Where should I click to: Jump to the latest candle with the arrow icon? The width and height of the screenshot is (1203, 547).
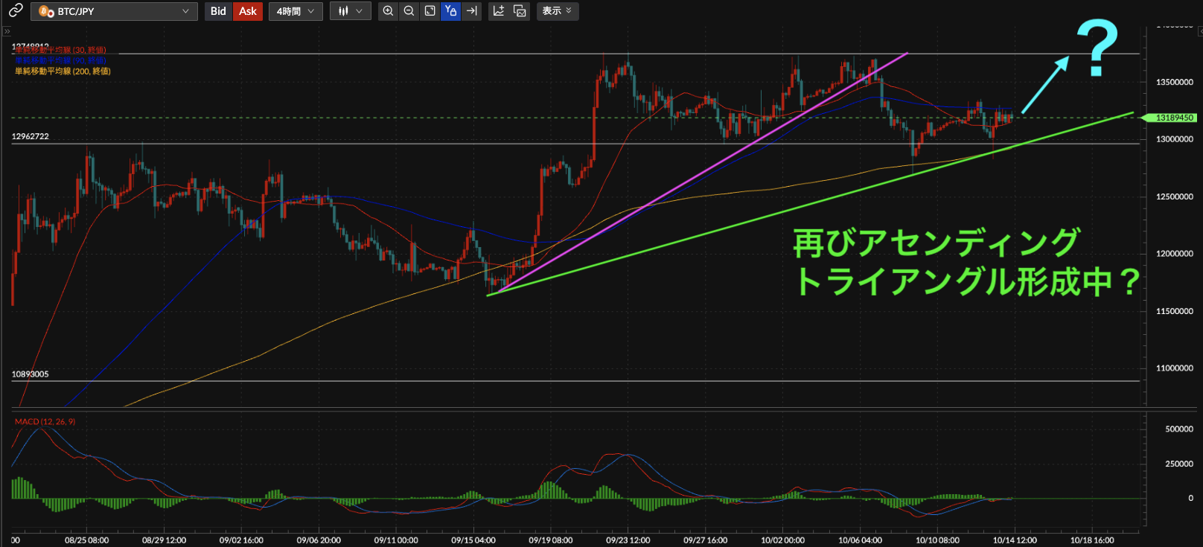471,11
